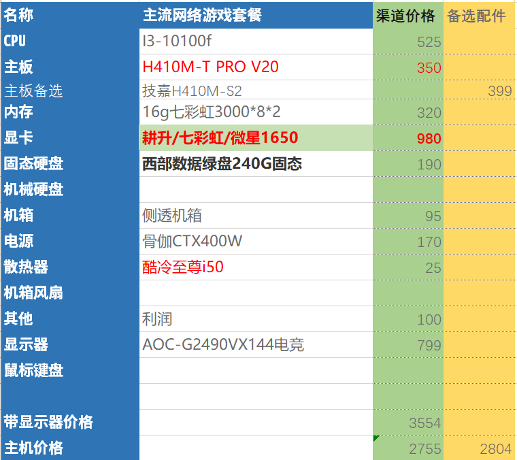The image size is (517, 460).
Task: Click the 主板备选 row label
Action: pyautogui.click(x=70, y=90)
